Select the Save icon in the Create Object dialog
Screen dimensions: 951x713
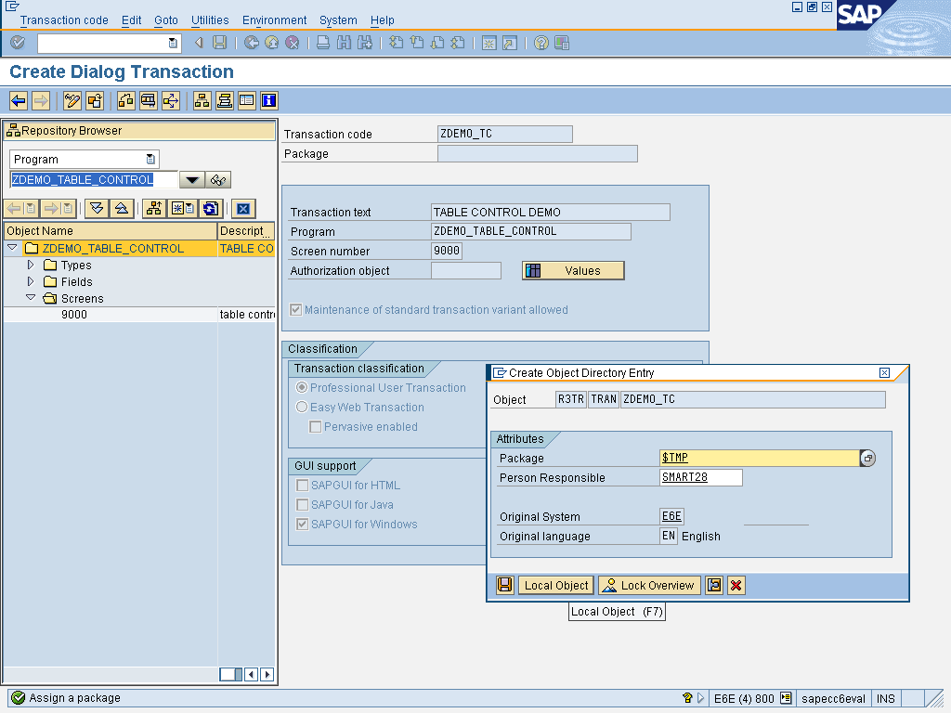pyautogui.click(x=503, y=585)
